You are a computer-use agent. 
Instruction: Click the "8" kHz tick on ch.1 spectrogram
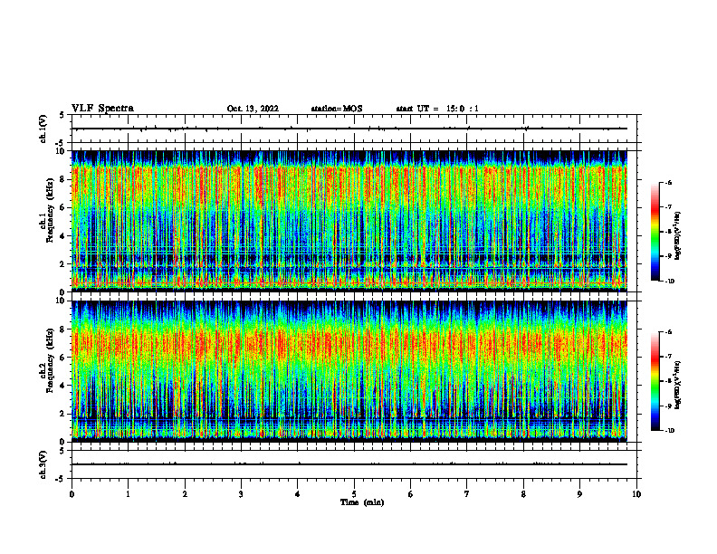pyautogui.click(x=62, y=179)
